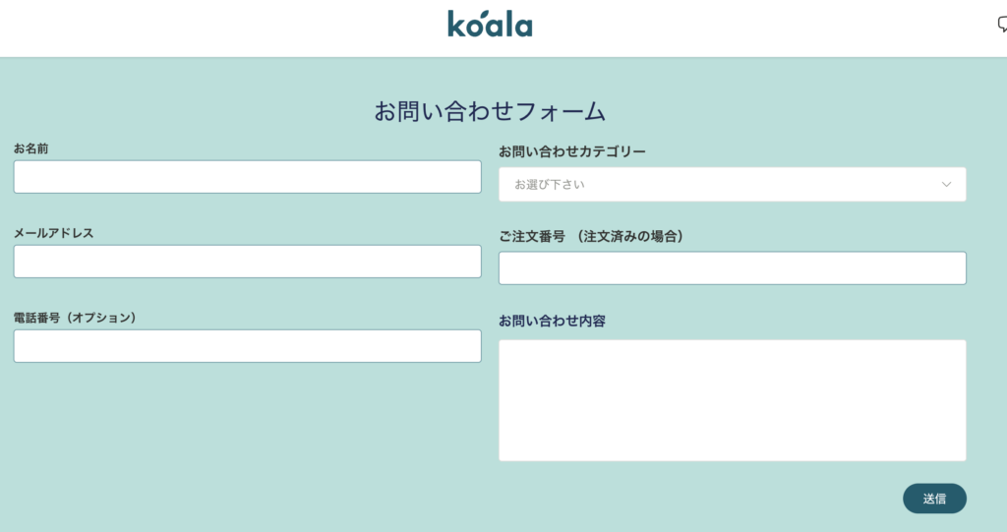Click the ご注文番号 input field
1007x532 pixels.
click(732, 268)
